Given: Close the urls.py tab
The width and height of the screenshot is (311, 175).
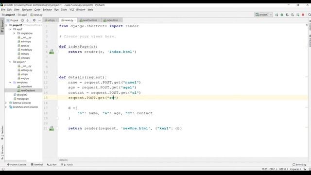Looking at the screenshot, I should [56, 20].
